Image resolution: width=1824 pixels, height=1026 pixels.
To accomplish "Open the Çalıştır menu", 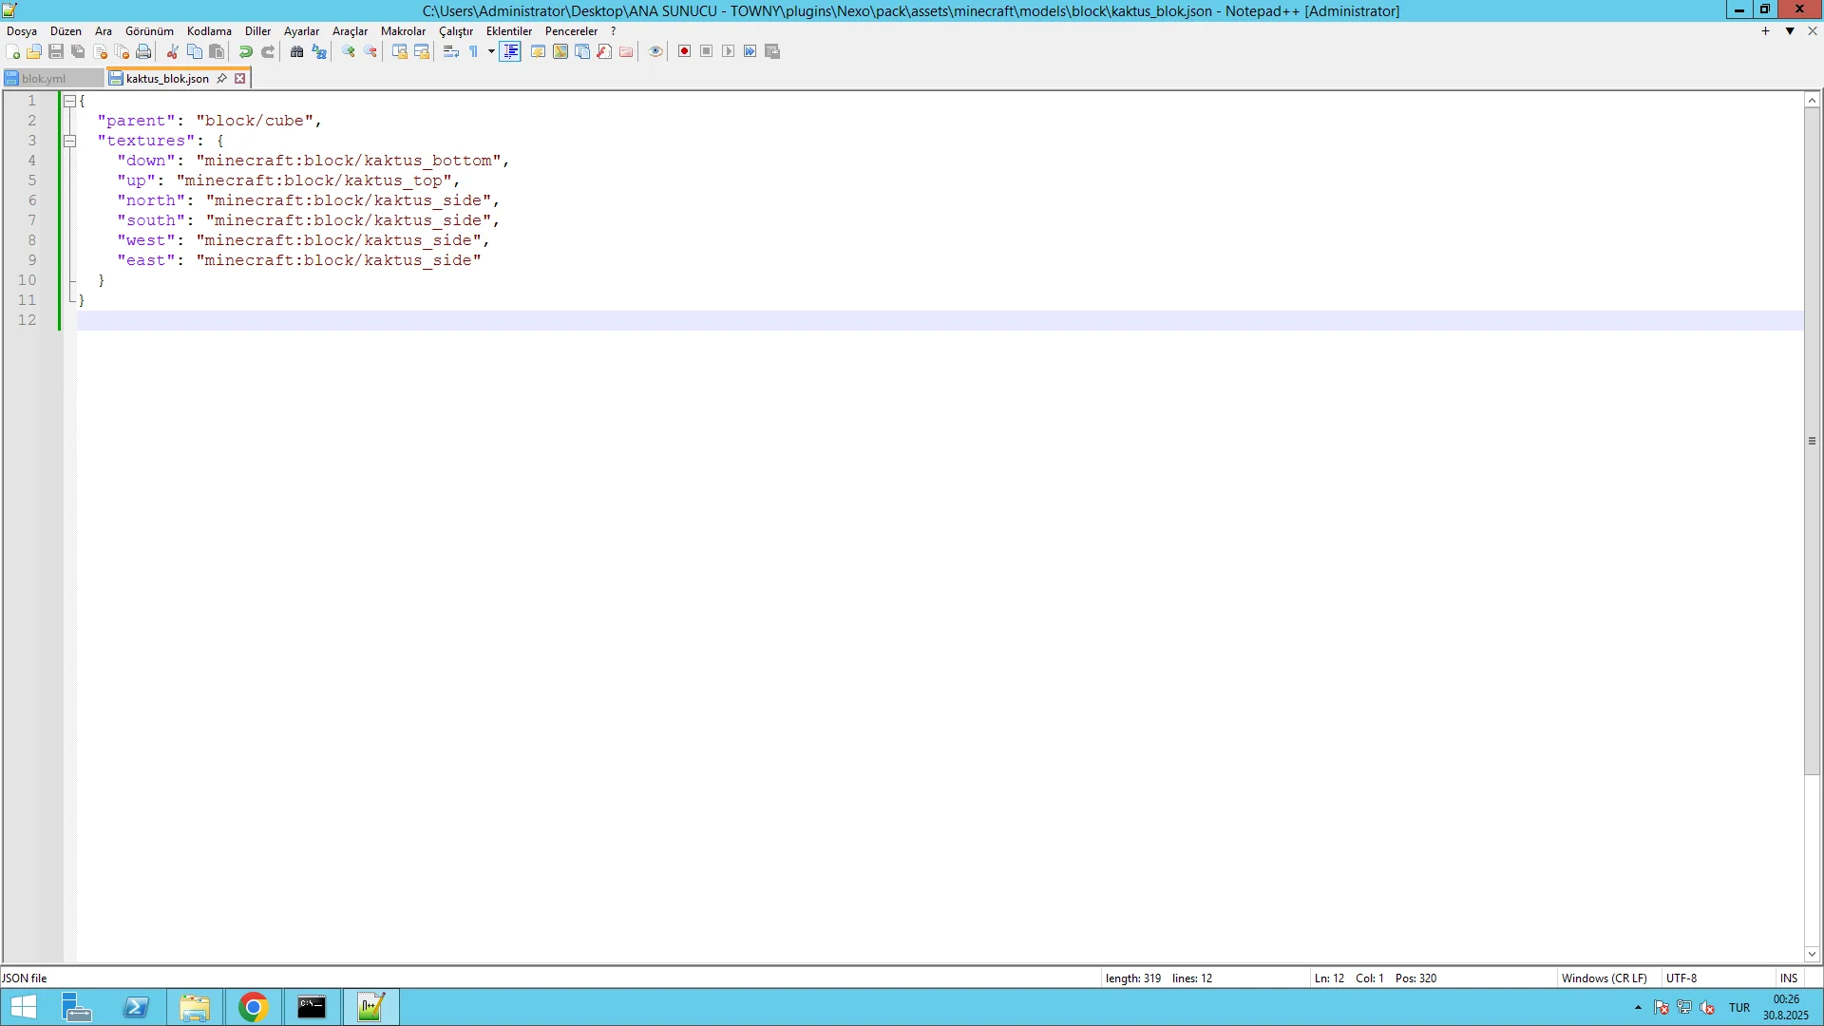I will 456,31.
